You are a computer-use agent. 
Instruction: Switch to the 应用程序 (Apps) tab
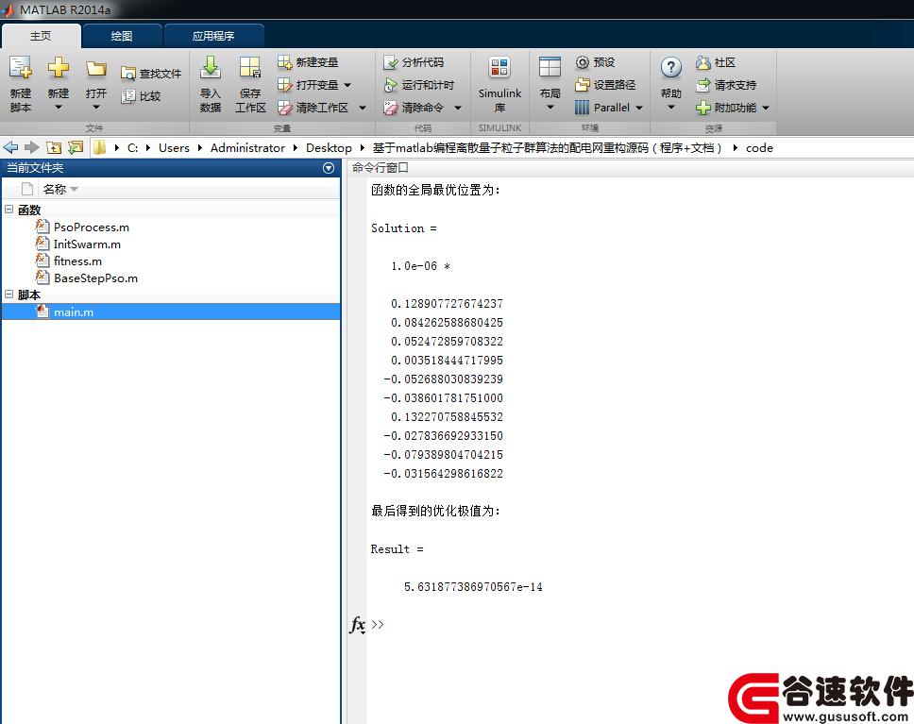213,36
